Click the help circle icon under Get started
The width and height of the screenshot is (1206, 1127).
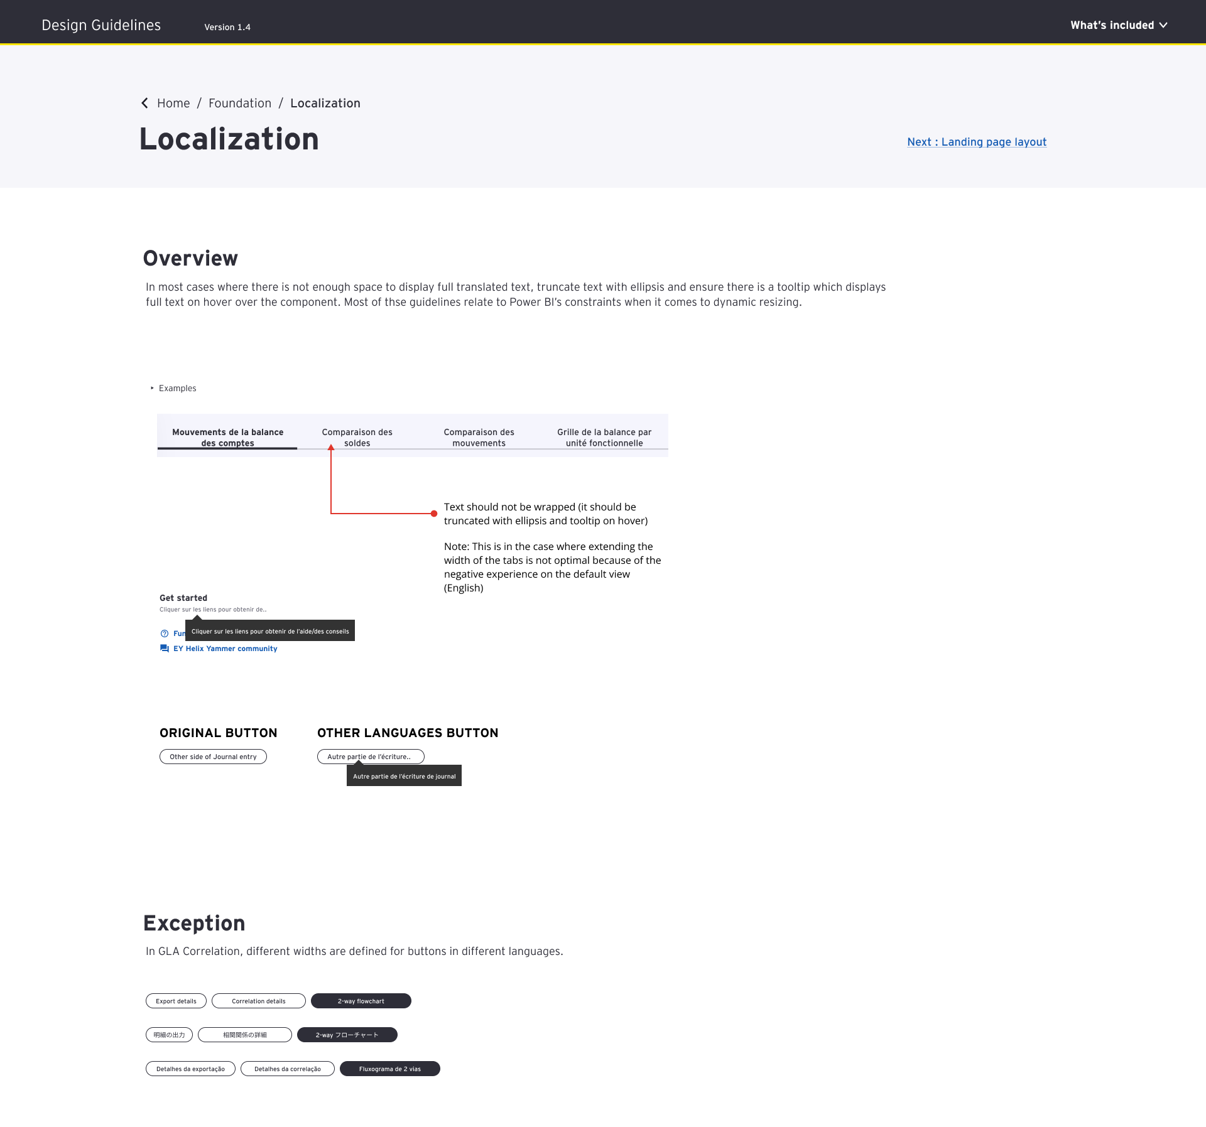[x=165, y=634]
